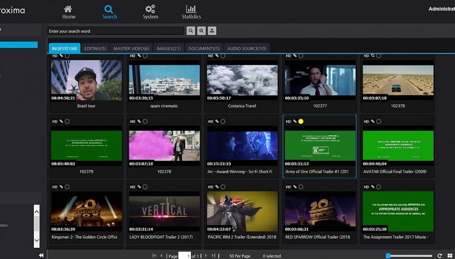
Task: Open the DOCUMENTS(5) tab
Action: point(204,48)
